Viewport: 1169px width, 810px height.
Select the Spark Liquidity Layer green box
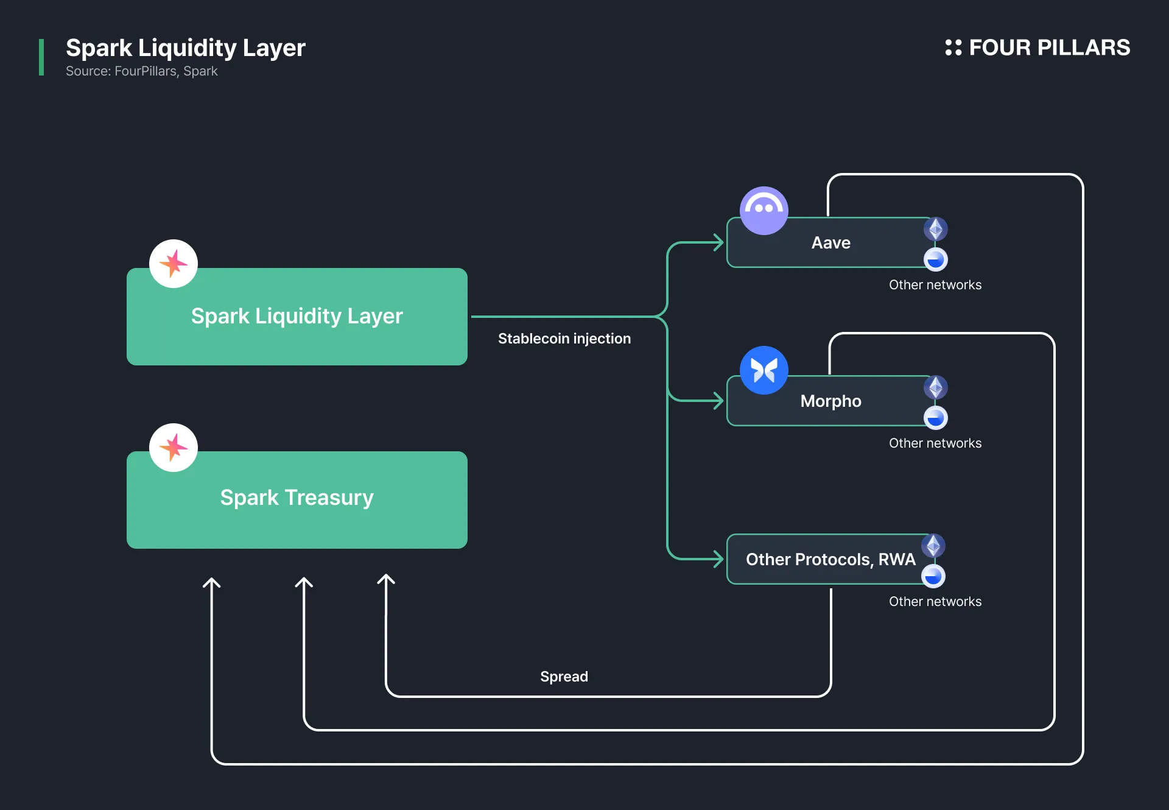coord(297,317)
